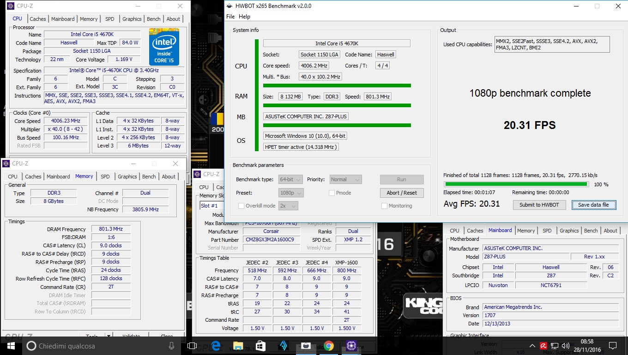Open Bench tab in Processor CPU-Z window
The image size is (628, 355).
pos(154,19)
